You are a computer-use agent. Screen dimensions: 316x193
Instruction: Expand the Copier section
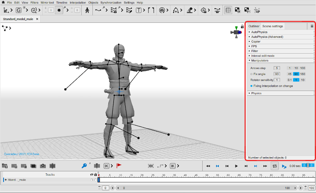click(x=280, y=41)
